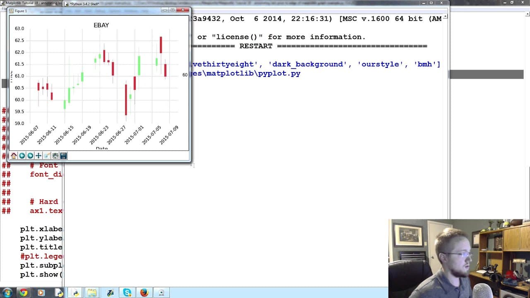The image size is (530, 298).
Task: Click the plt.show( line in editor
Action: (x=41, y=274)
